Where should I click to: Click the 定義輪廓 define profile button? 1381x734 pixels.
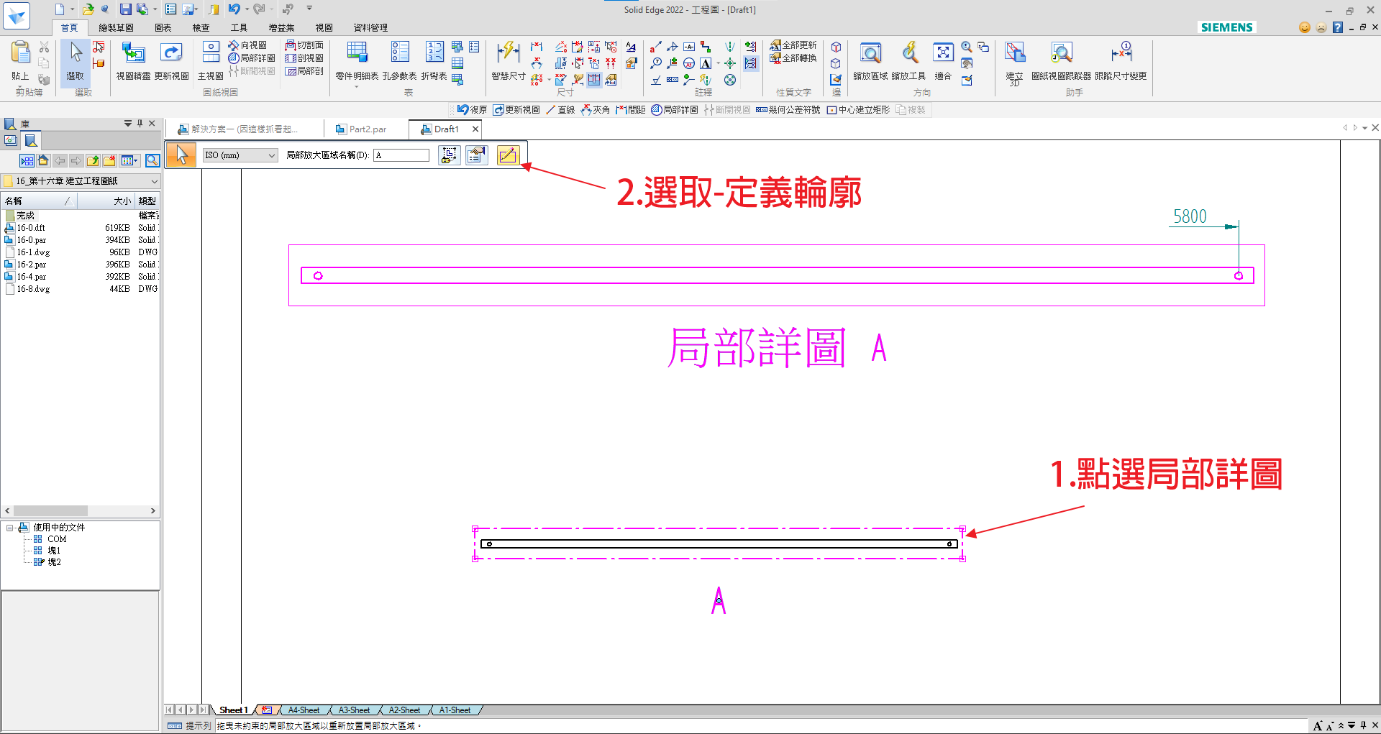(x=508, y=155)
